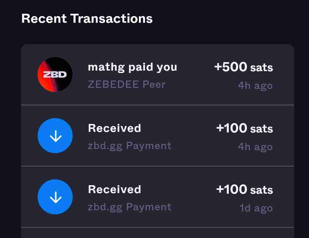Select the 'ZEBEDEE Peer' subtitle
This screenshot has width=309, height=238.
(127, 84)
